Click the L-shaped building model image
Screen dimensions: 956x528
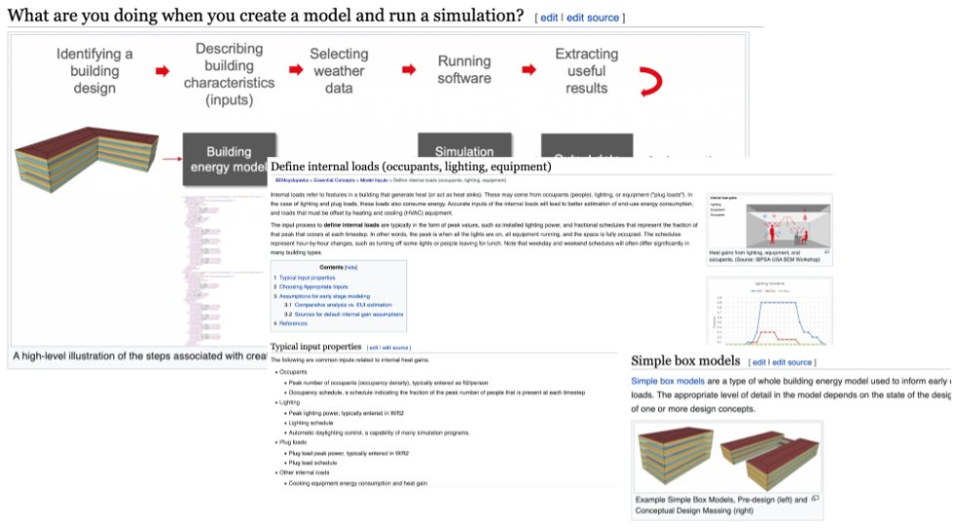point(86,159)
